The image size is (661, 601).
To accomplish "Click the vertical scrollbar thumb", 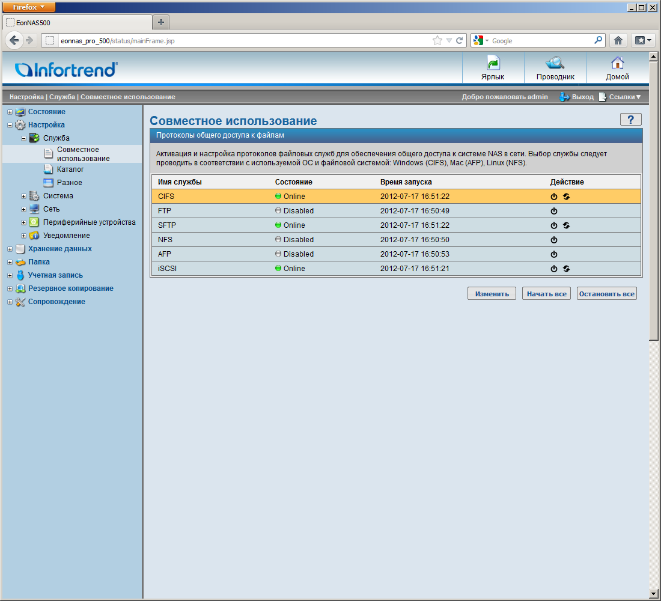I will tap(653, 200).
